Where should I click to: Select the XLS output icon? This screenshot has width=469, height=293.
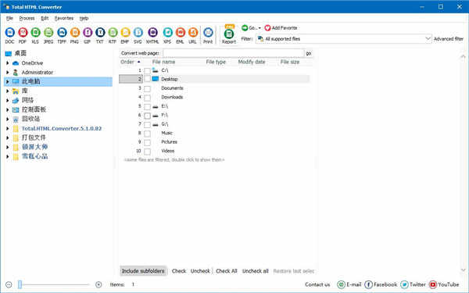[35, 32]
